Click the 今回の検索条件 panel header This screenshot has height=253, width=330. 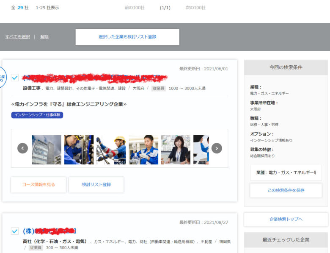pos(286,67)
